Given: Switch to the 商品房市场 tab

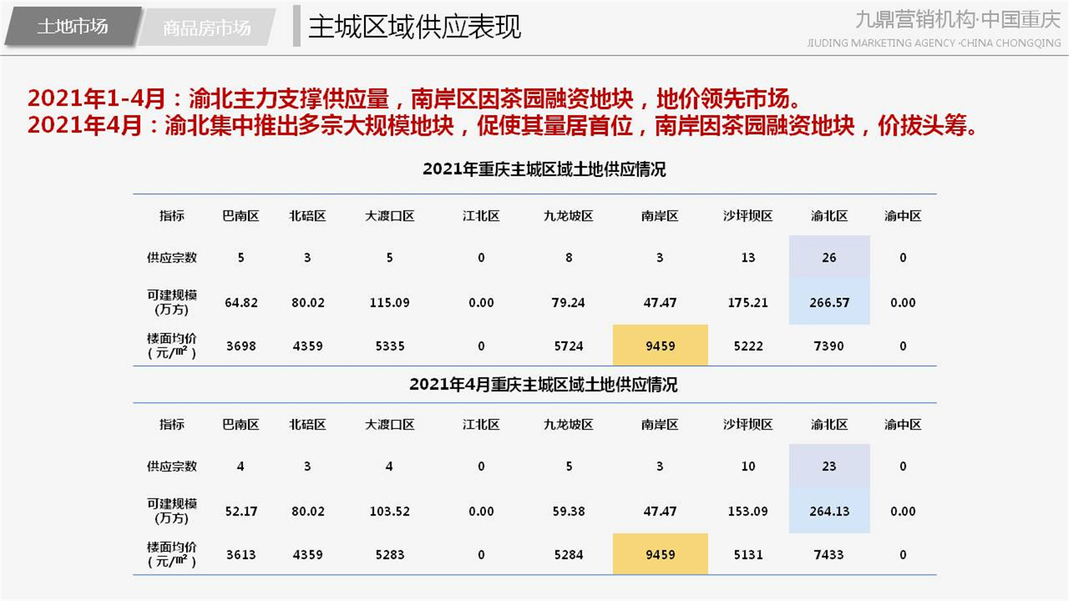Looking at the screenshot, I should (207, 28).
